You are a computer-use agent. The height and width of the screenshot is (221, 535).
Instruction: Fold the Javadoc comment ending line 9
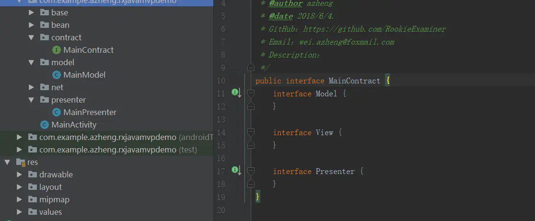(251, 67)
